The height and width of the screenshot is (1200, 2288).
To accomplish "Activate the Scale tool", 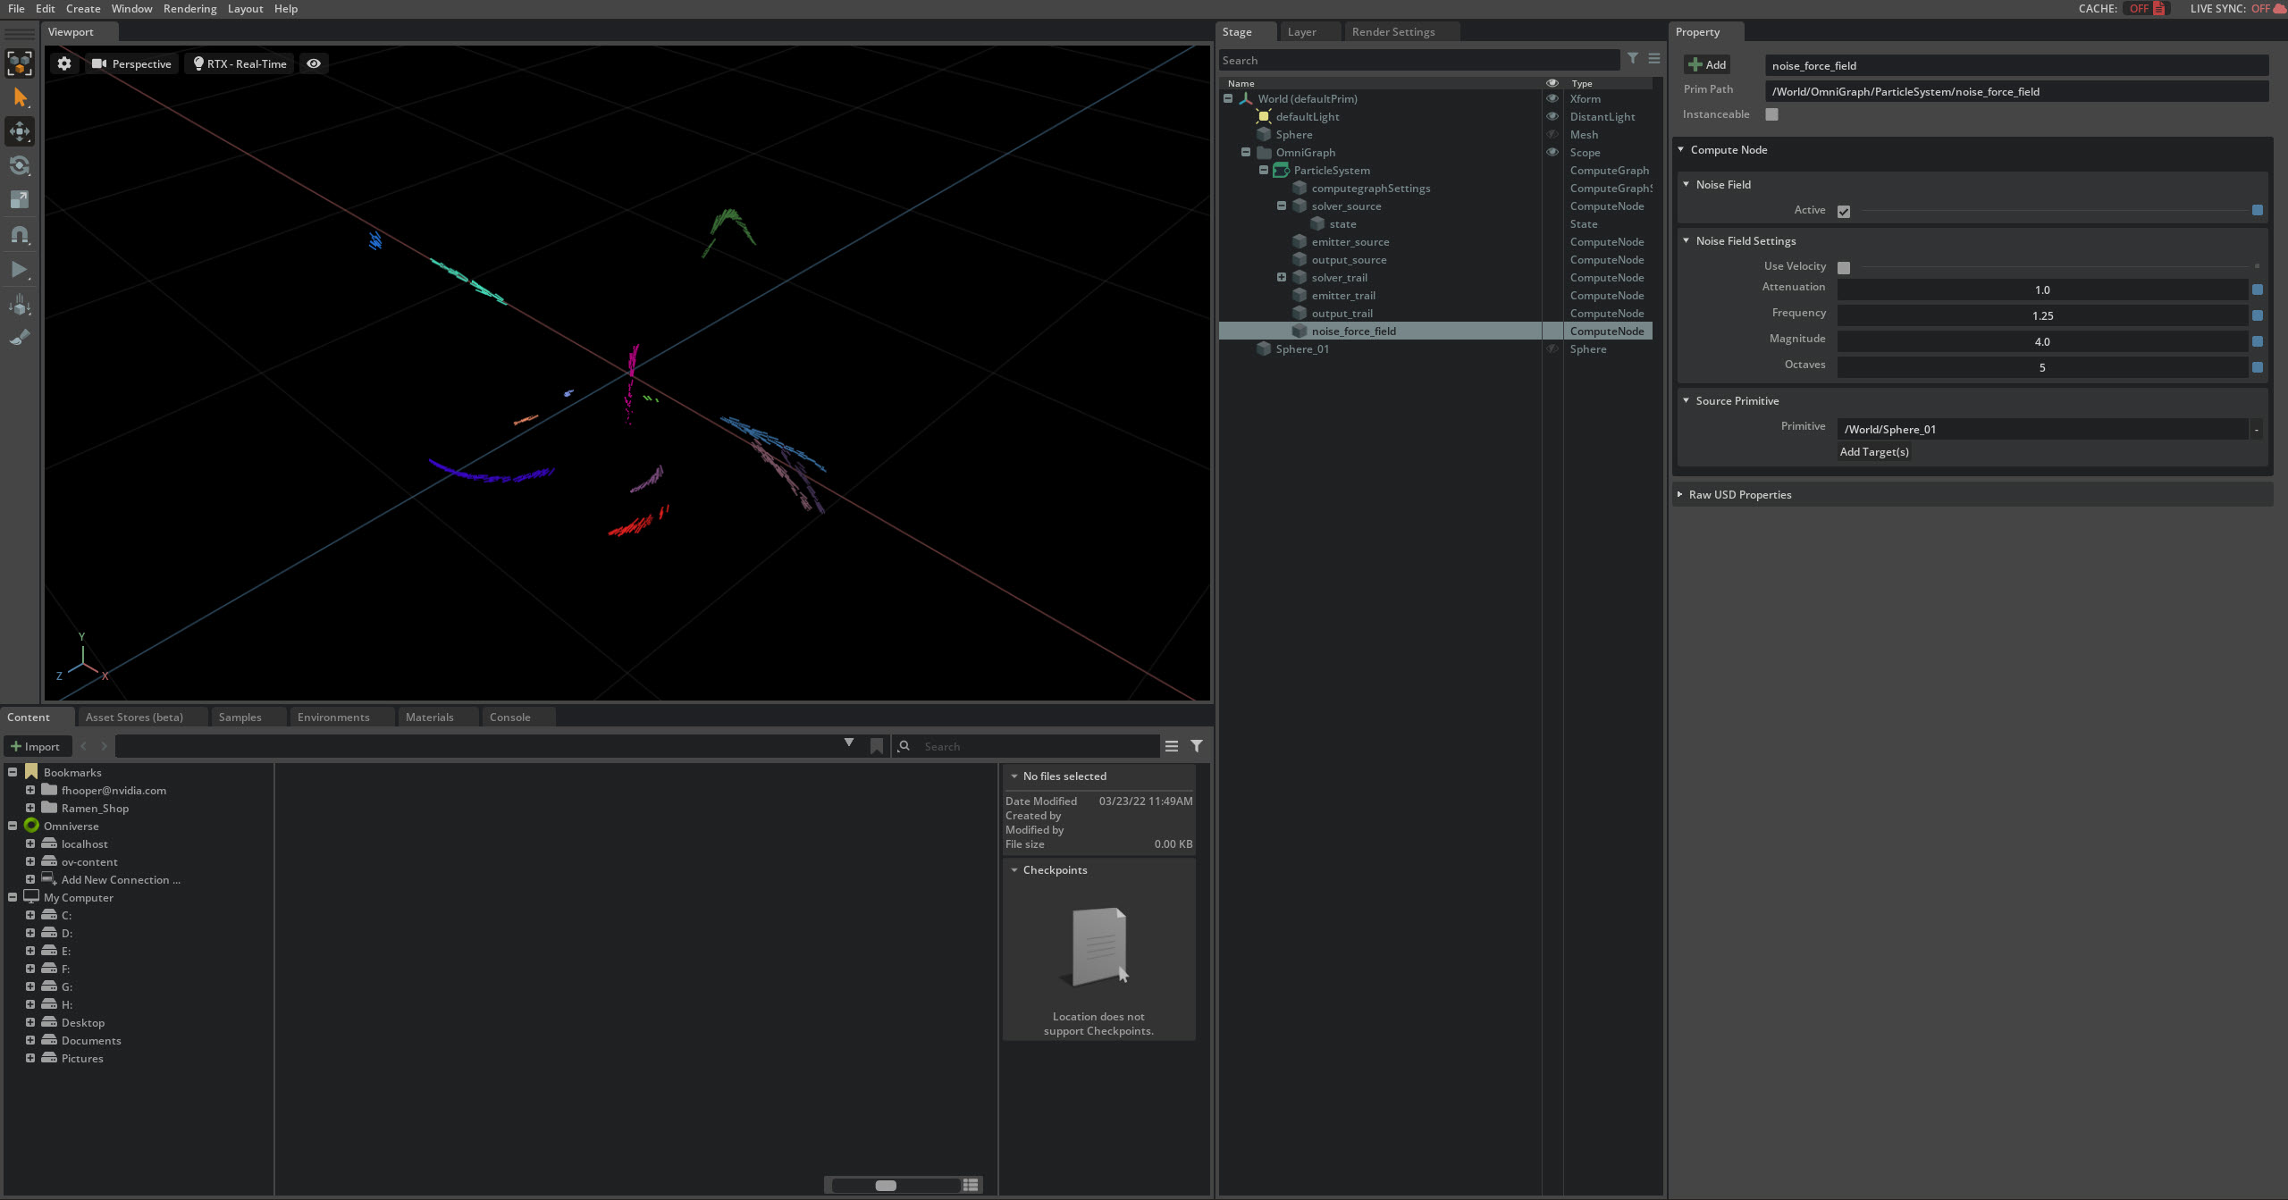I will pos(20,199).
